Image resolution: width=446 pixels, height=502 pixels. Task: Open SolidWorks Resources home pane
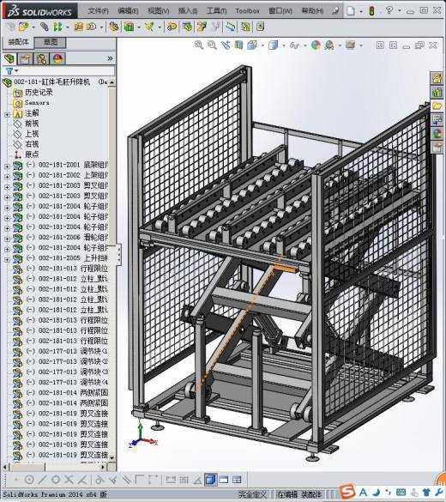point(437,78)
